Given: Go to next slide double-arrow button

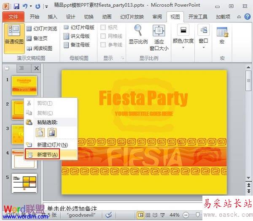Looking at the screenshot, I should pyautogui.click(x=249, y=191).
